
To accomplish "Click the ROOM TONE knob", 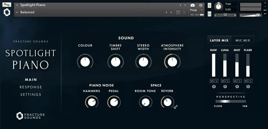I will pyautogui.click(x=146, y=102).
